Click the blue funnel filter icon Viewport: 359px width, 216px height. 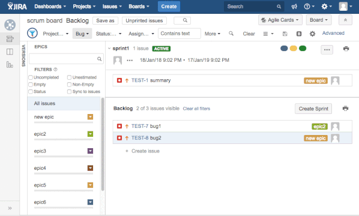click(x=32, y=33)
